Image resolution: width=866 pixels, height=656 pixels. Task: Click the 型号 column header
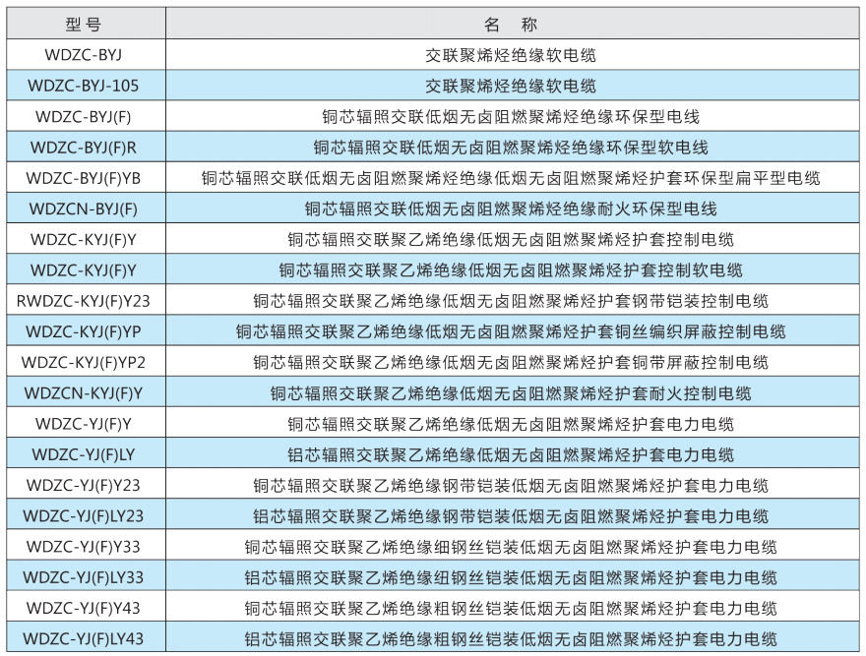[x=84, y=25]
